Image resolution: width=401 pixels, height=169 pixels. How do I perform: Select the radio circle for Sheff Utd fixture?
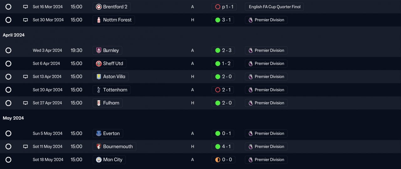coord(8,64)
